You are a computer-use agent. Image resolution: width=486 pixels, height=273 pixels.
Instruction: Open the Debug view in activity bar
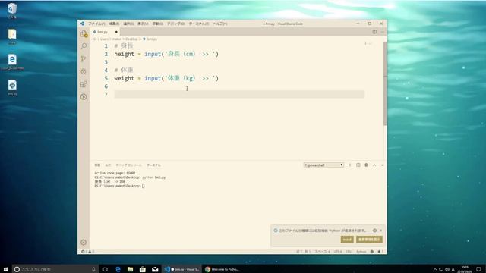(84, 71)
